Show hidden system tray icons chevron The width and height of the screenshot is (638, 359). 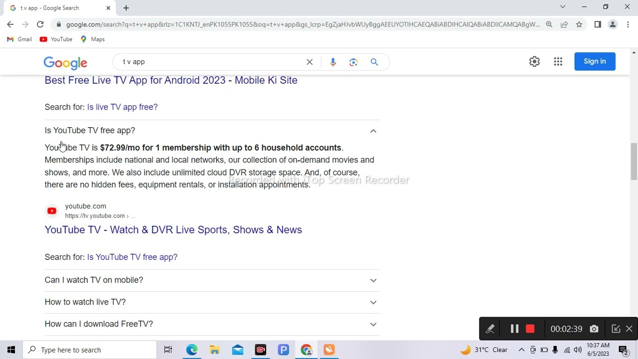(521, 350)
